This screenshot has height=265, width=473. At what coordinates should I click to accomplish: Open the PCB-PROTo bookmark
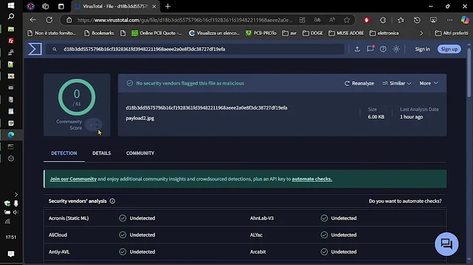[261, 33]
